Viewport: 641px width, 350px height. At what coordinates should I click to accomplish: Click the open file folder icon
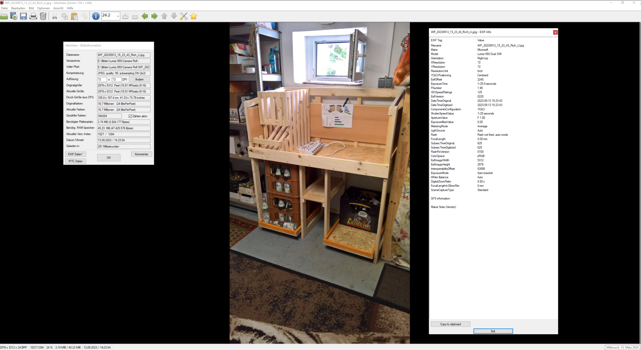4,16
